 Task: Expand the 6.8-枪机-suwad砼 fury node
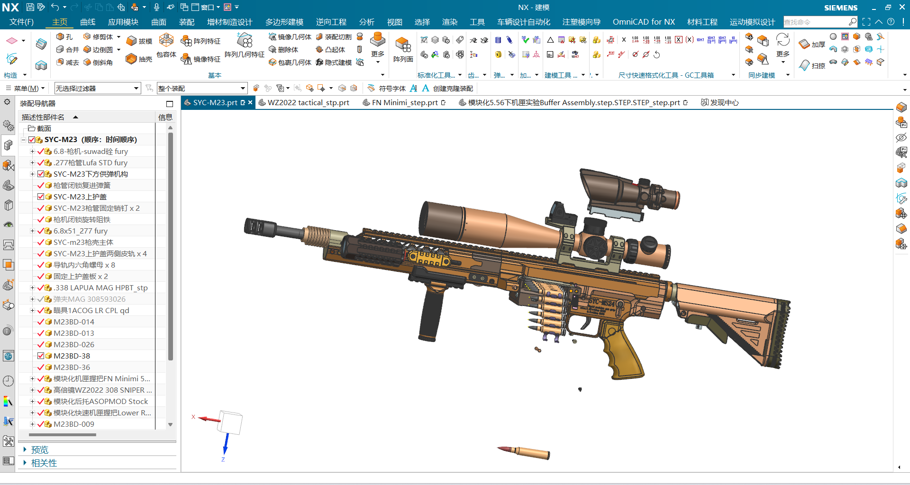click(x=32, y=152)
